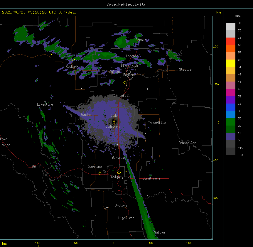
Task: Click the Limestone label
Action: click(45, 104)
